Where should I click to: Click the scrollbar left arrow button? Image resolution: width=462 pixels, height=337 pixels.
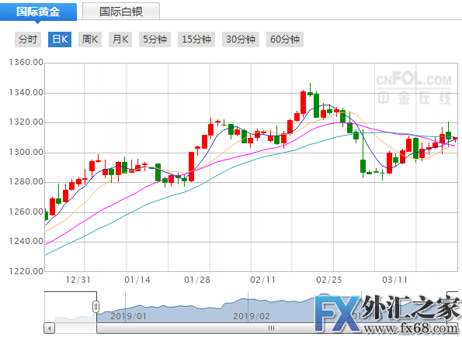click(x=50, y=328)
